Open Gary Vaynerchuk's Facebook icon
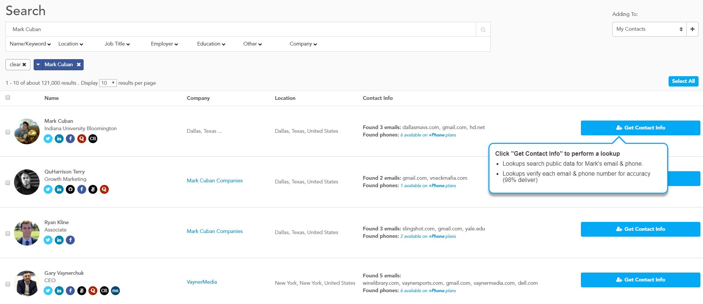Viewport: 703px width, 304px height. [70, 291]
